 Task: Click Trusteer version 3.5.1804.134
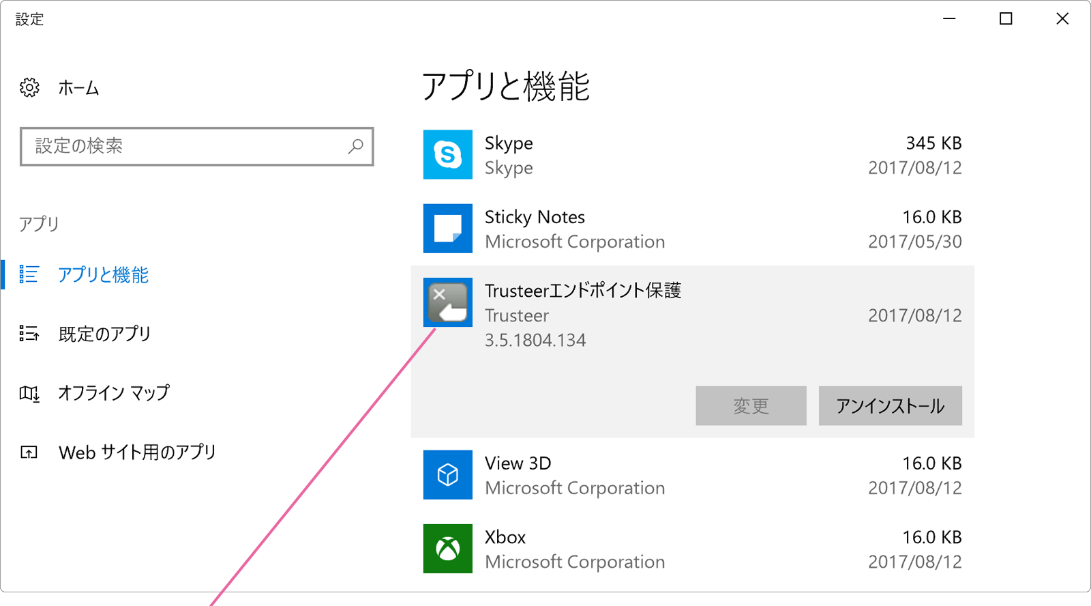click(x=535, y=341)
